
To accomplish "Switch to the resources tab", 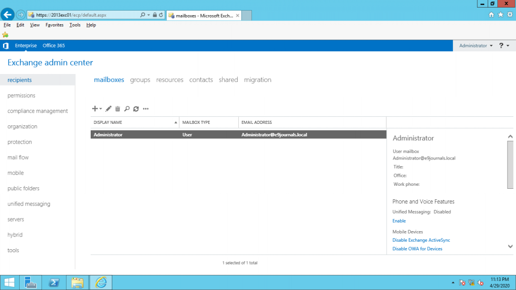I will 170,80.
